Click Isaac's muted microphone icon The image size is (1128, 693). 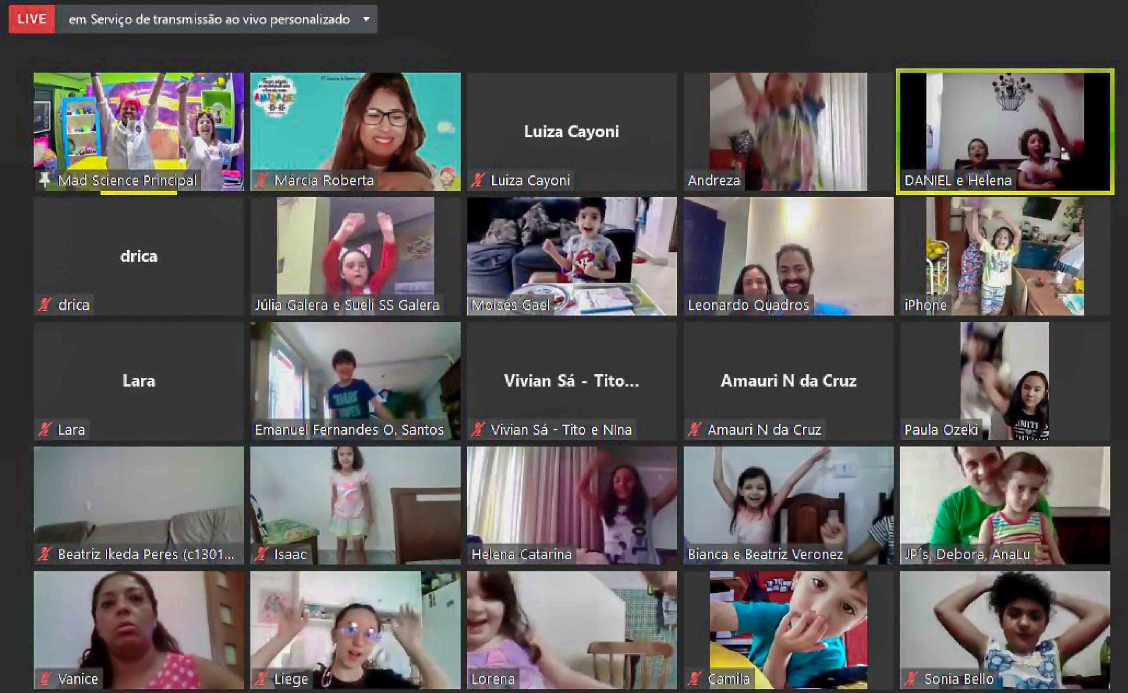[x=261, y=554]
